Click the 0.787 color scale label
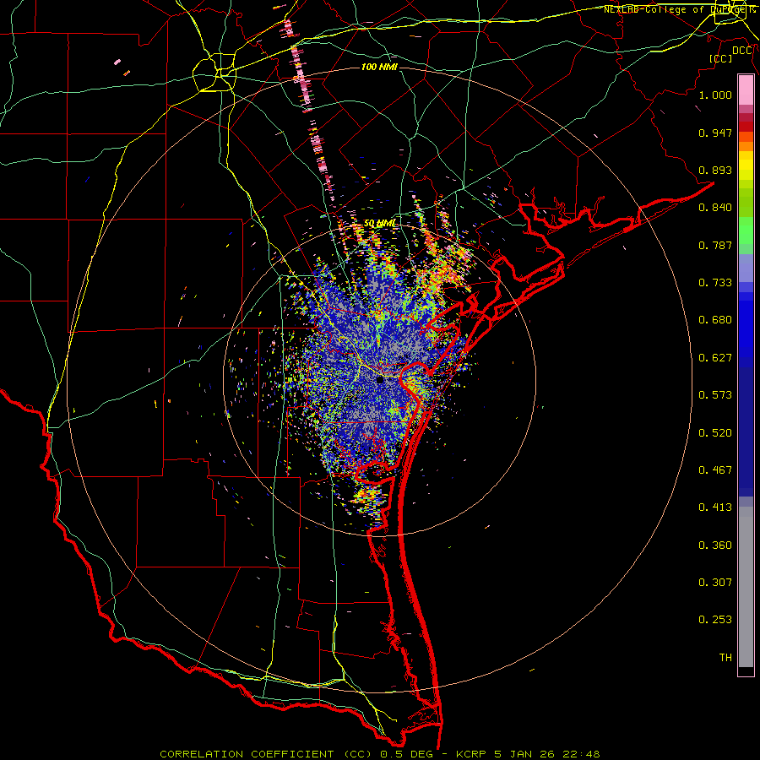 (x=715, y=245)
